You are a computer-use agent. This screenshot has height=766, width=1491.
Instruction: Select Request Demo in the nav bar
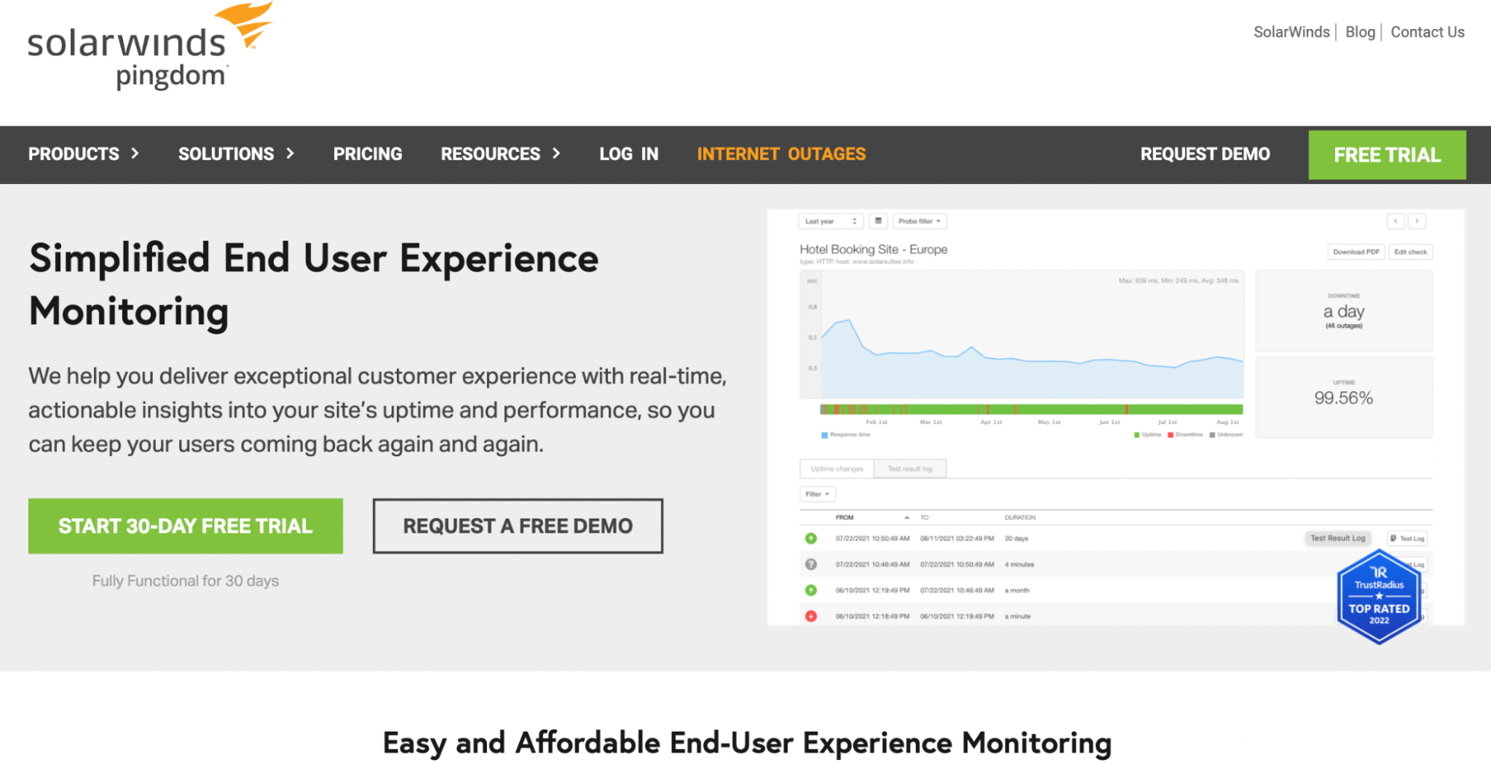click(1205, 154)
